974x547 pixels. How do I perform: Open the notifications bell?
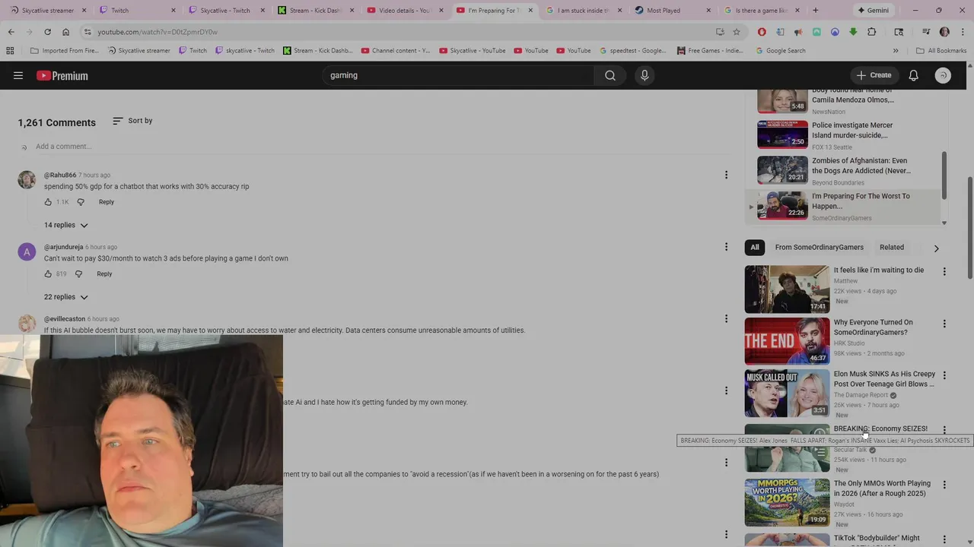(913, 75)
